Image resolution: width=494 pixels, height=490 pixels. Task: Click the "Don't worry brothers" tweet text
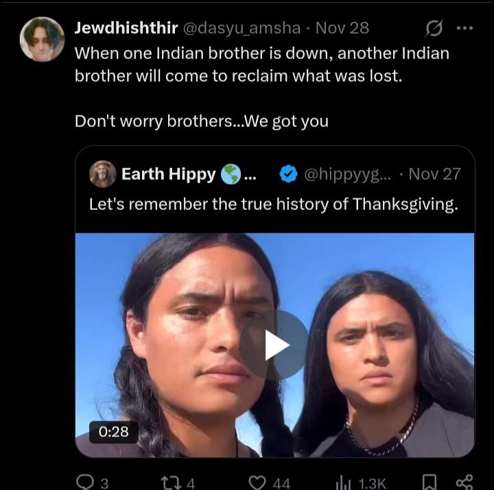coord(201,121)
